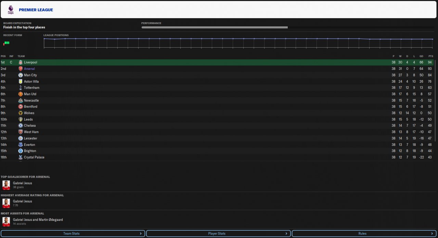Click the recent form indicator bars

(x=6, y=43)
